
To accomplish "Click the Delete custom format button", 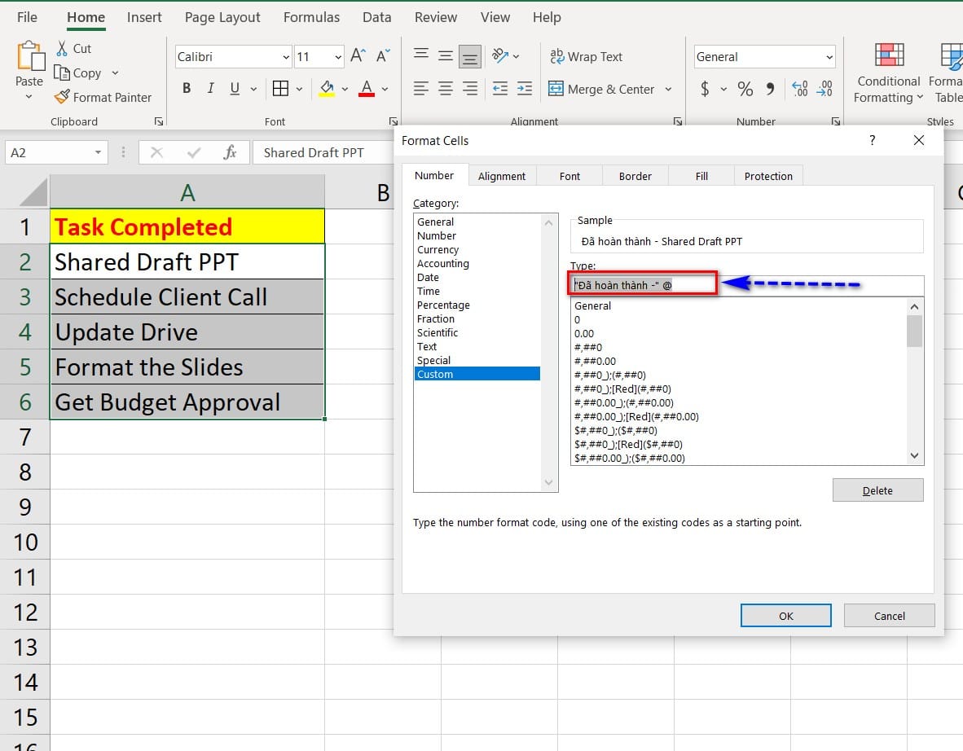I will [x=877, y=490].
